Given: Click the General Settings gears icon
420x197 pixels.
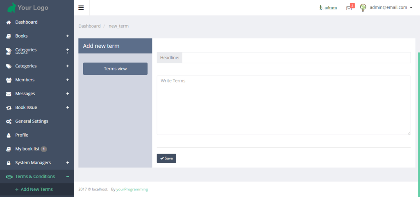Looking at the screenshot, I should [x=9, y=121].
